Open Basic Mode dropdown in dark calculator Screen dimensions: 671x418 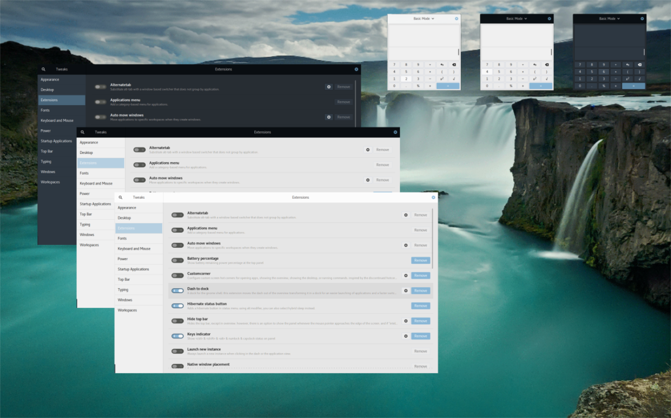pyautogui.click(x=609, y=18)
